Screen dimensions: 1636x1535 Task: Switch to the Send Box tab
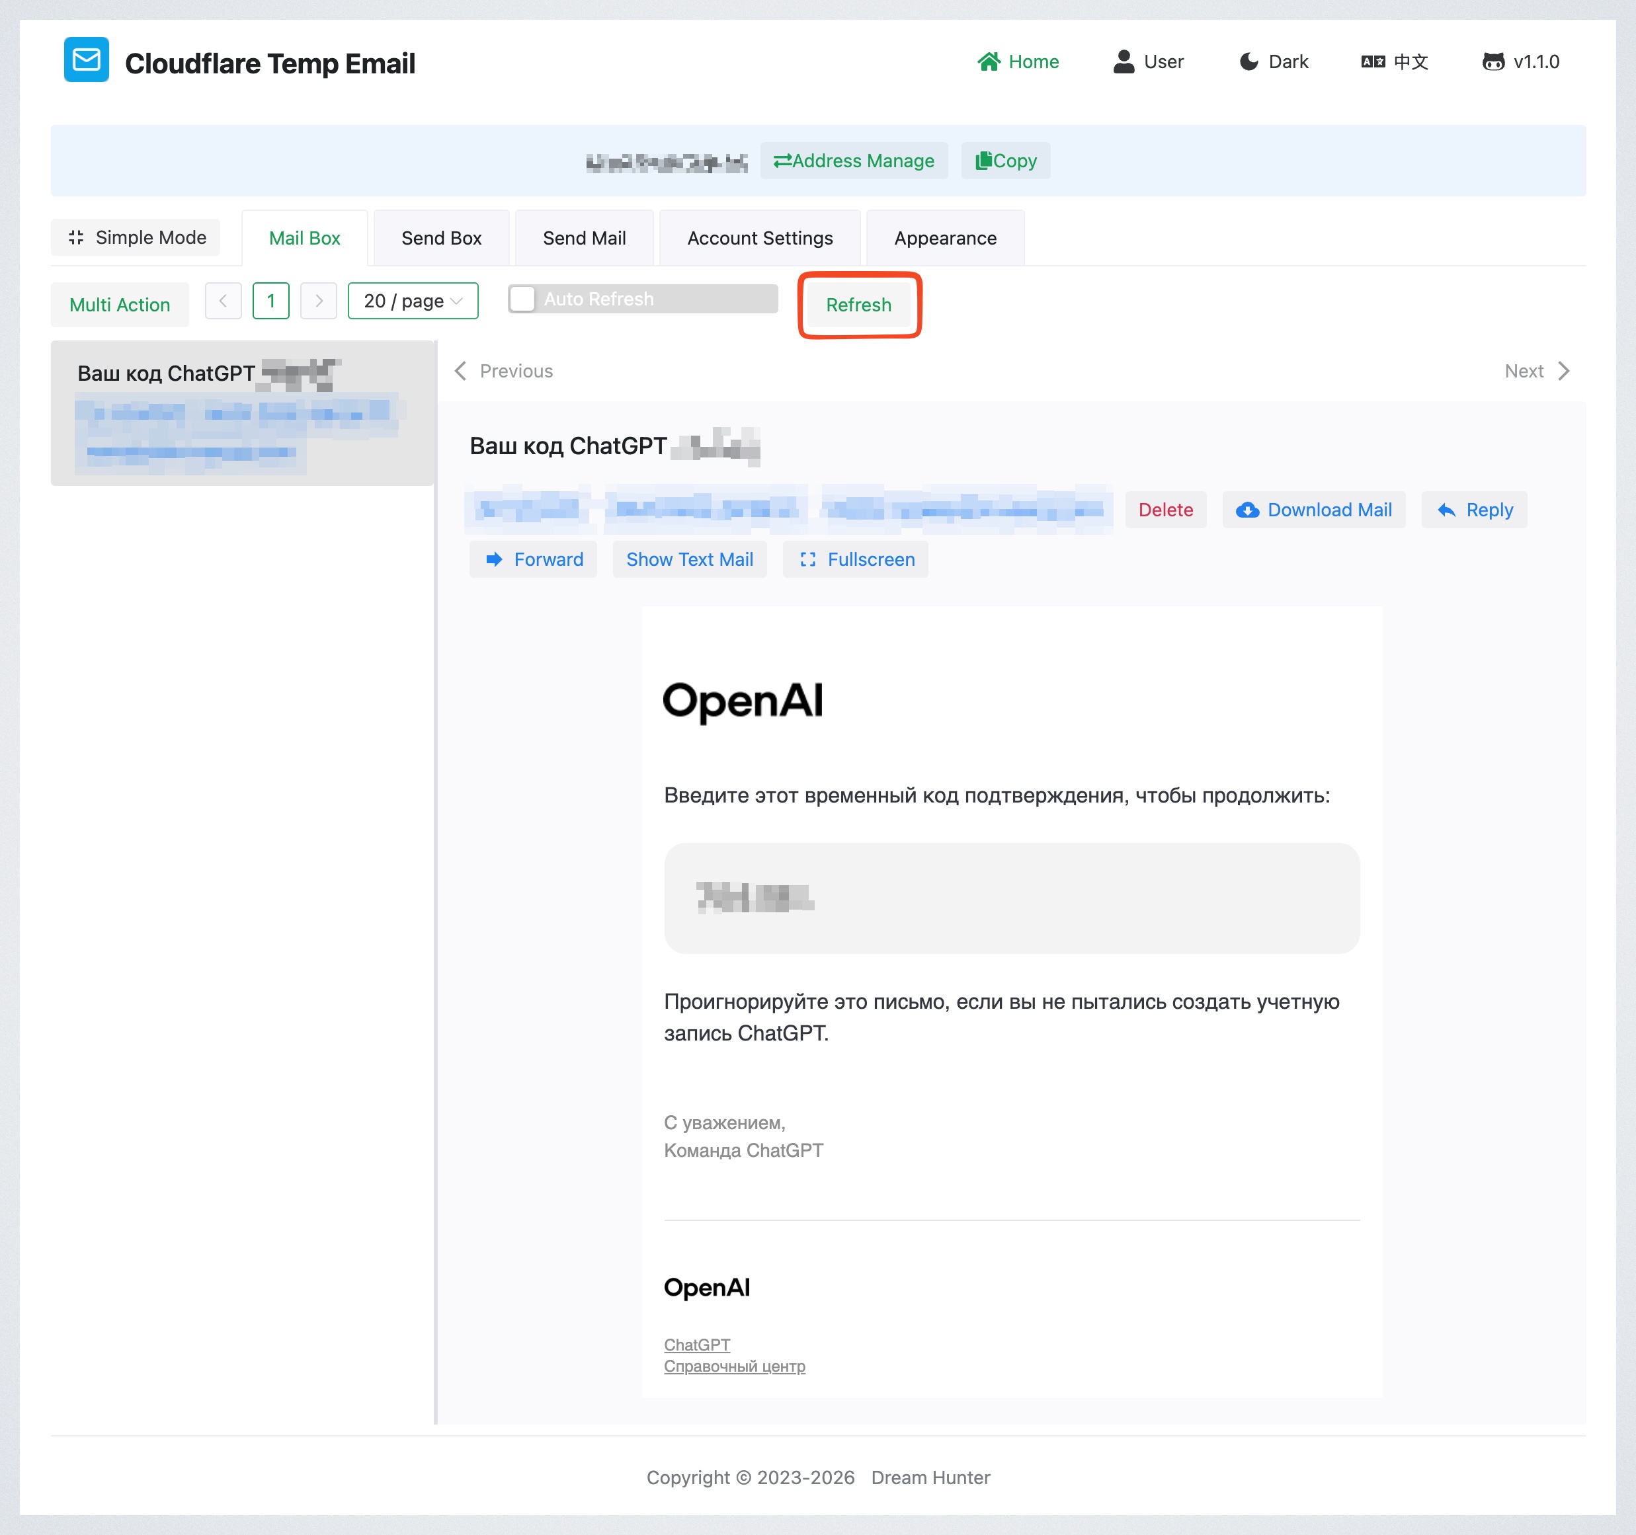point(441,239)
